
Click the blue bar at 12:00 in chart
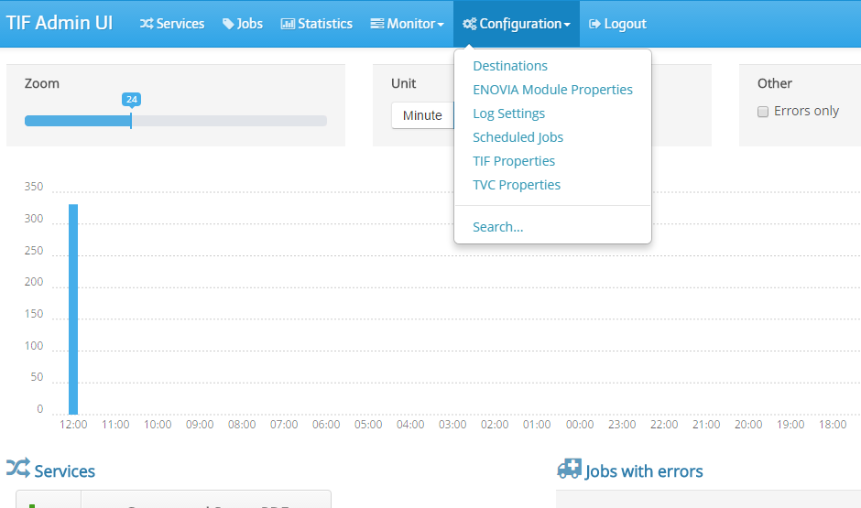pyautogui.click(x=73, y=309)
